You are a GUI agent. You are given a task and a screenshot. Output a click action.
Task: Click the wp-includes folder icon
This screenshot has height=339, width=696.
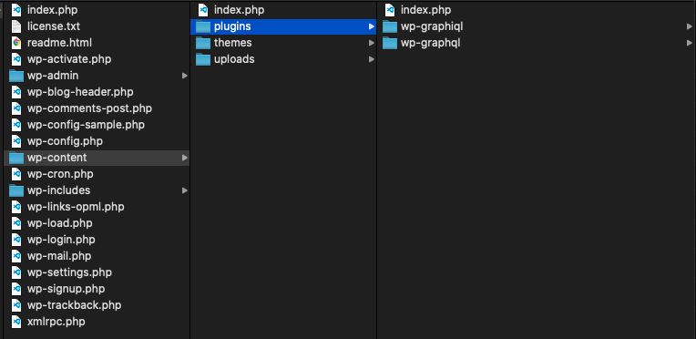16,190
